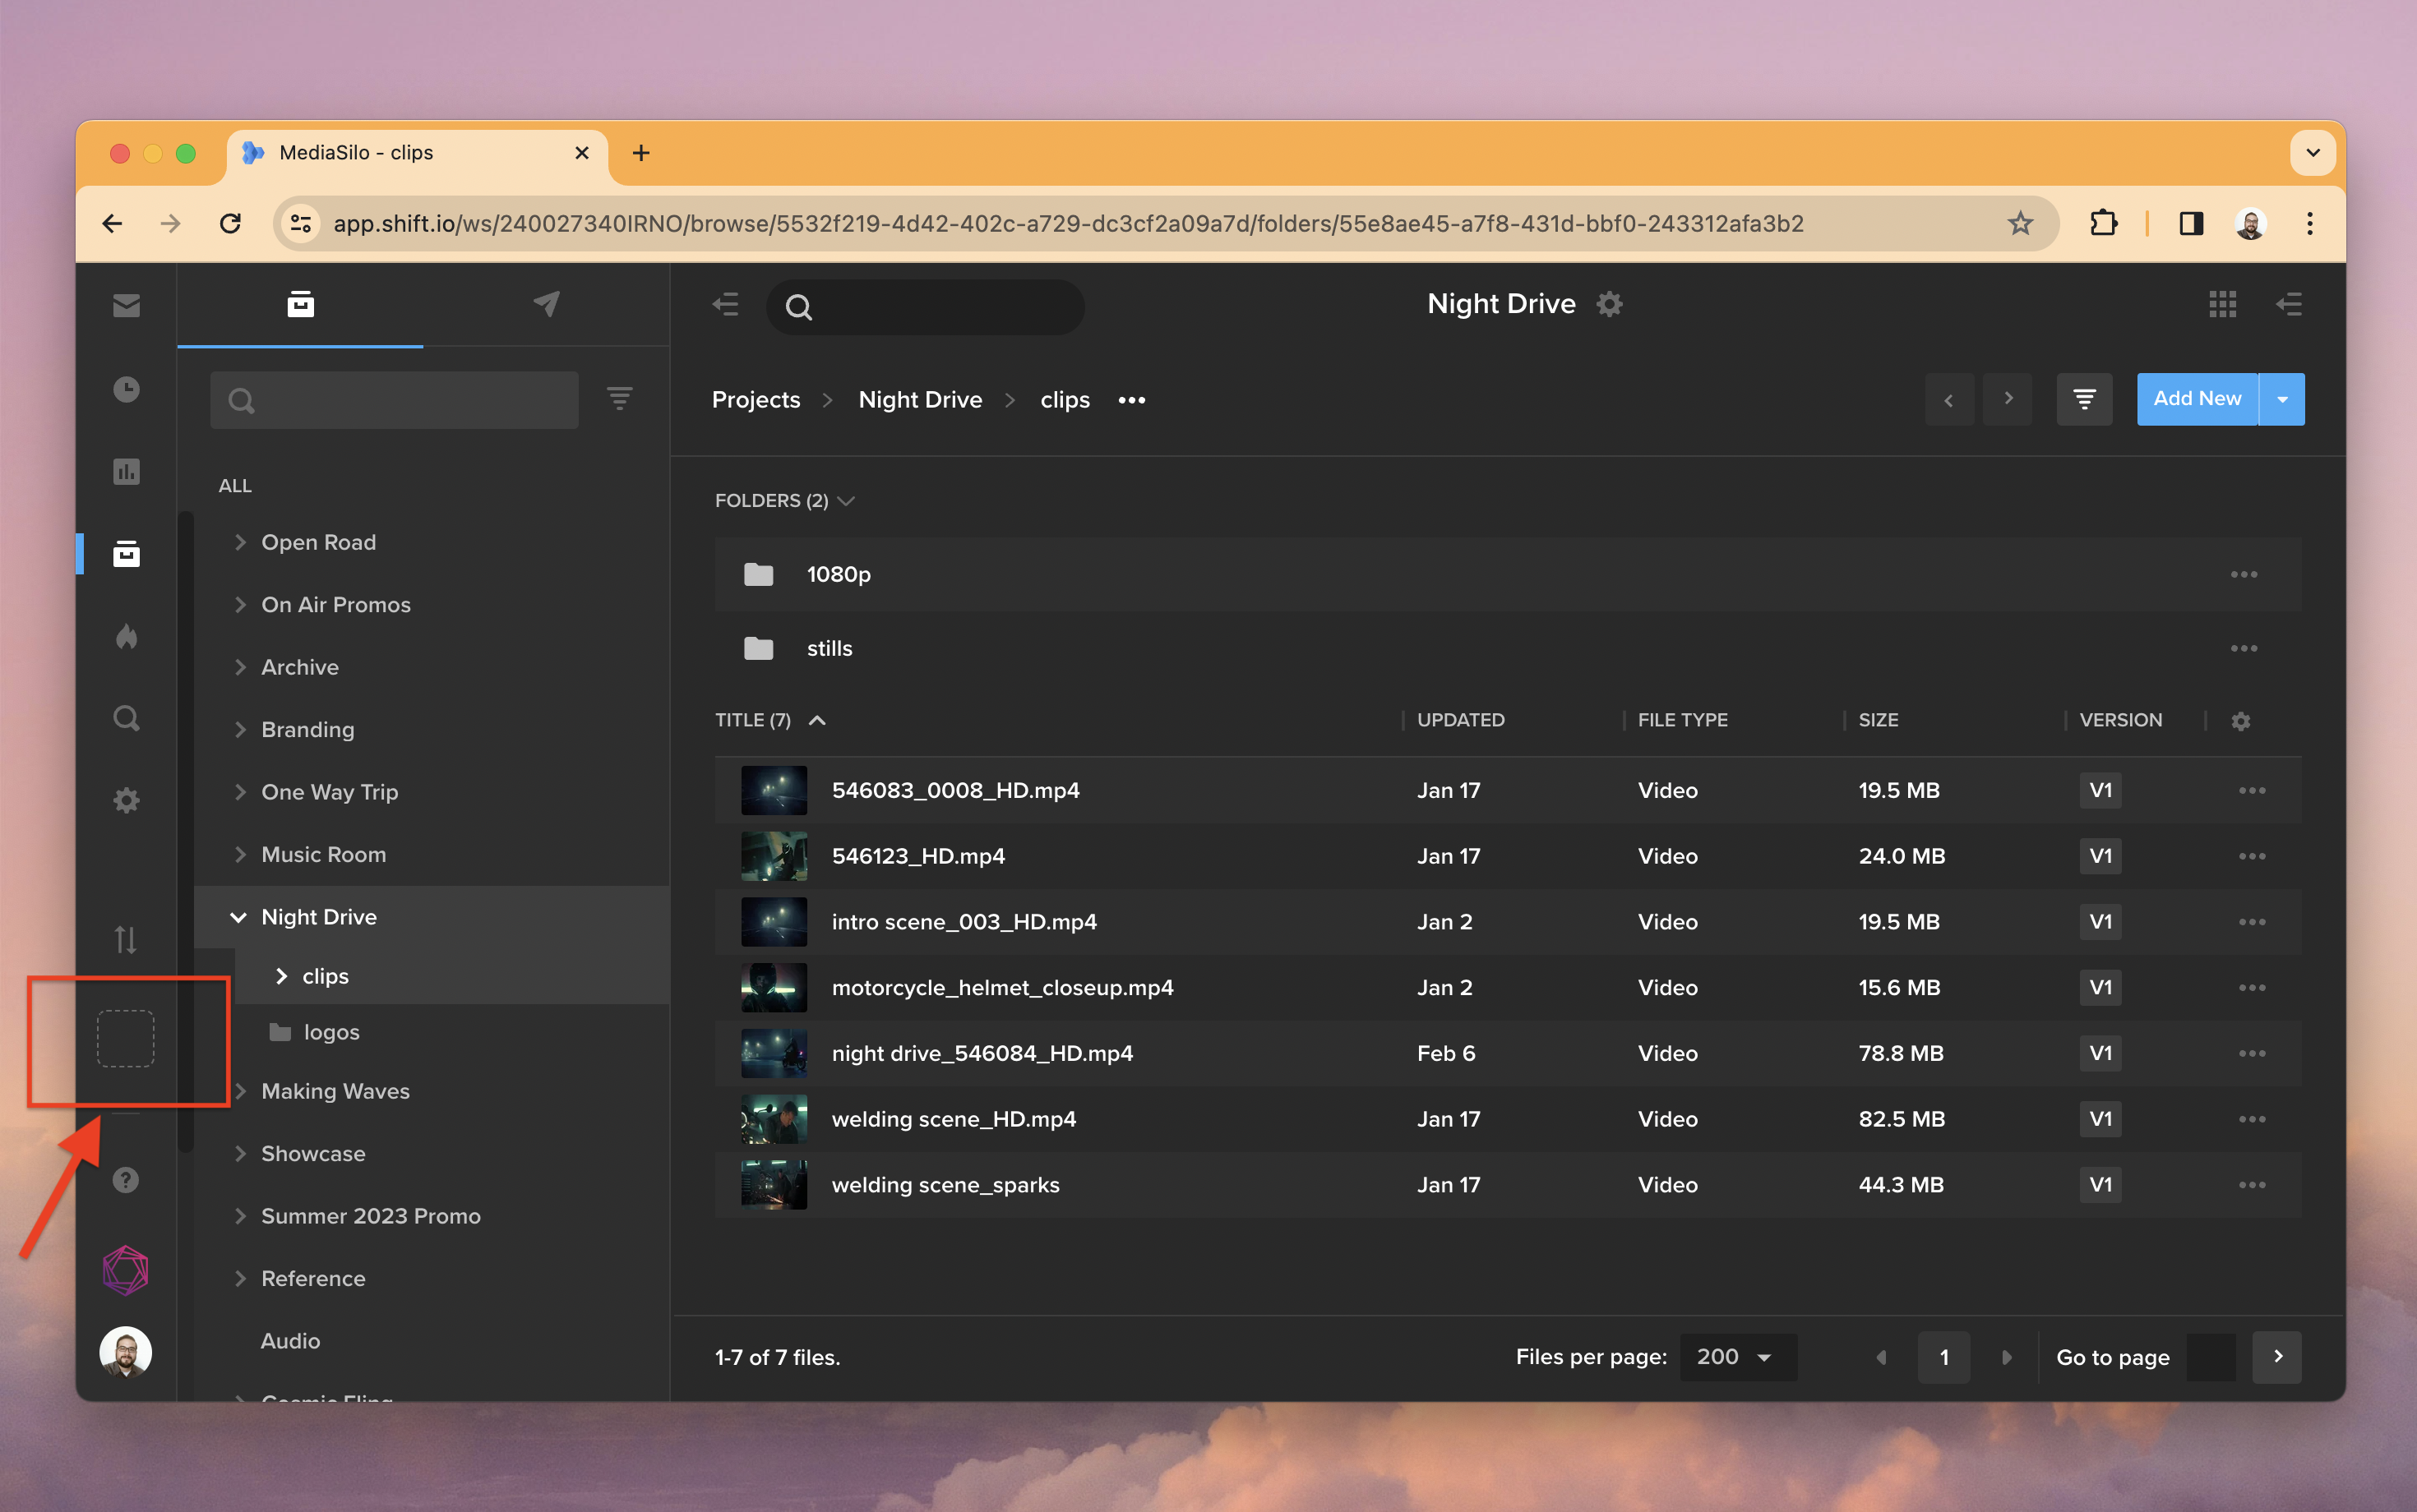The height and width of the screenshot is (1512, 2417).
Task: Collapse the Night Drive project tree
Action: (x=238, y=917)
